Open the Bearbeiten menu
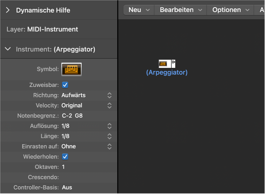The width and height of the screenshot is (265, 194). [180, 10]
